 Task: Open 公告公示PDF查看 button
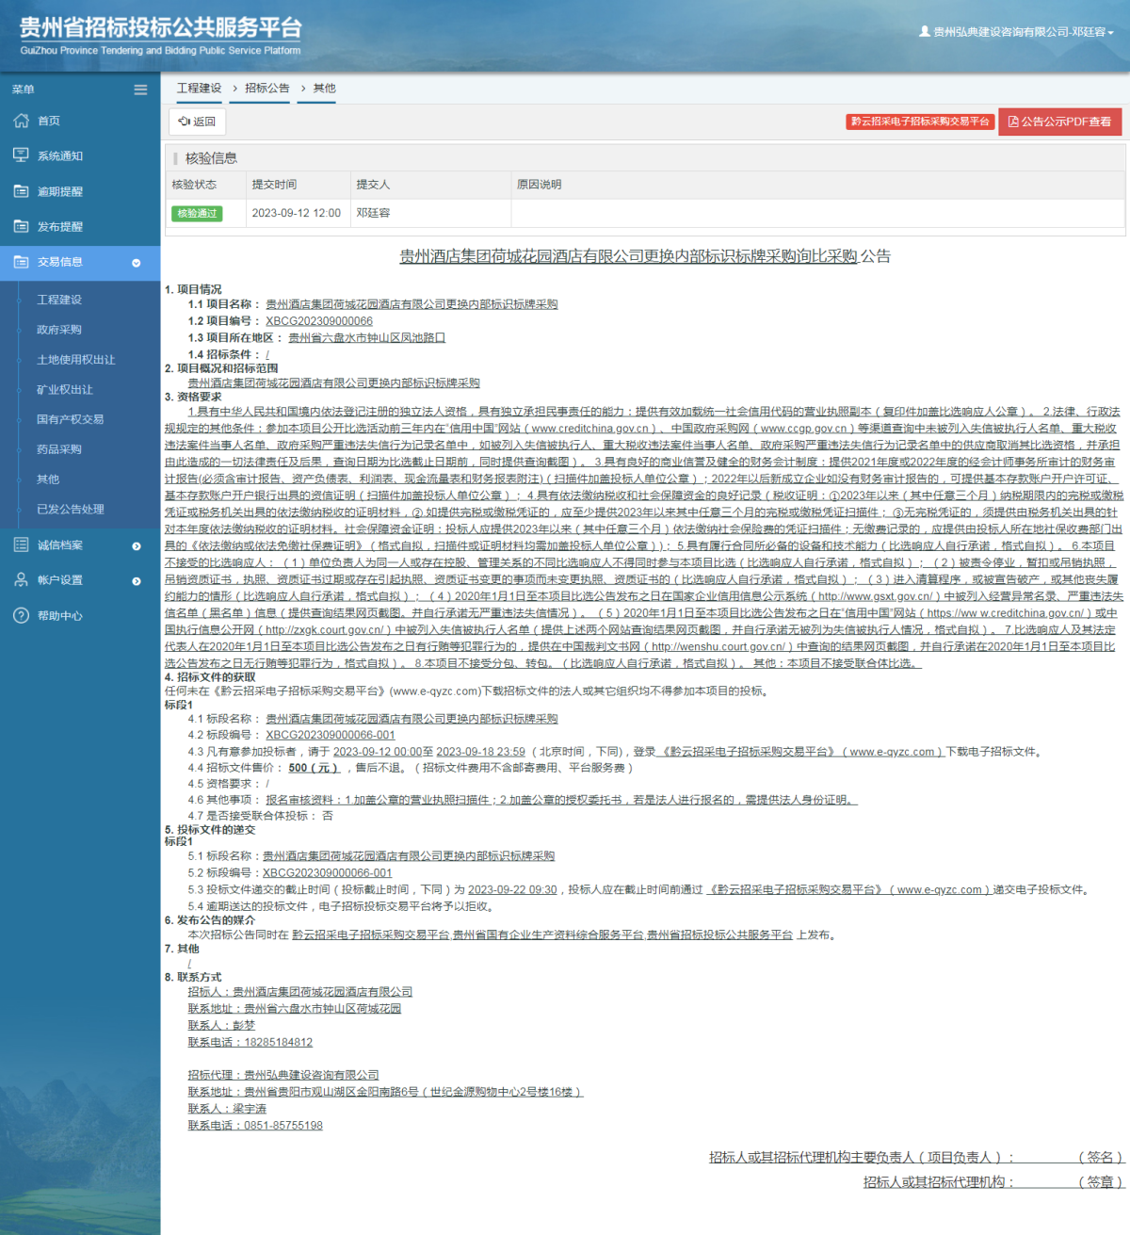tap(1059, 122)
